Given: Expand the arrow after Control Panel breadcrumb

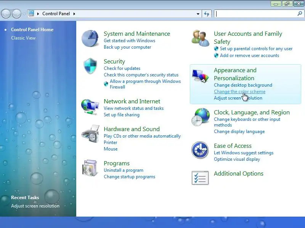Looking at the screenshot, I should point(74,14).
